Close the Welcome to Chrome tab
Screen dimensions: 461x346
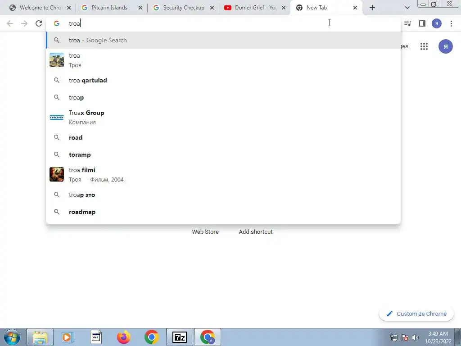click(69, 8)
